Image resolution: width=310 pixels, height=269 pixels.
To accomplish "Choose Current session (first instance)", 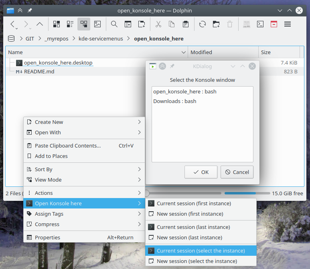I will pyautogui.click(x=201, y=203).
